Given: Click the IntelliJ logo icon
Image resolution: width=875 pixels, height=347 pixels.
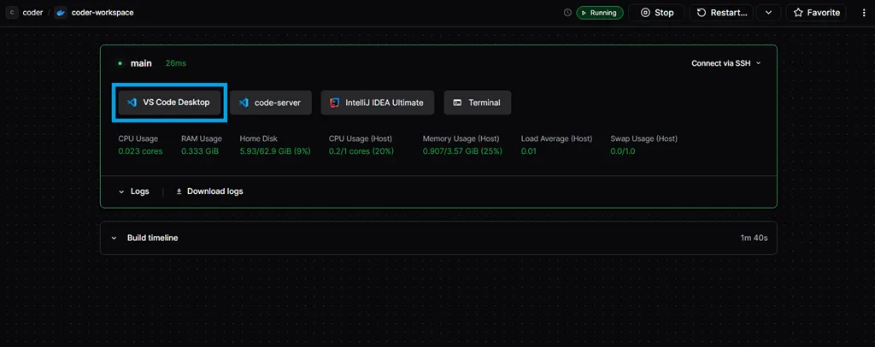Looking at the screenshot, I should point(335,103).
